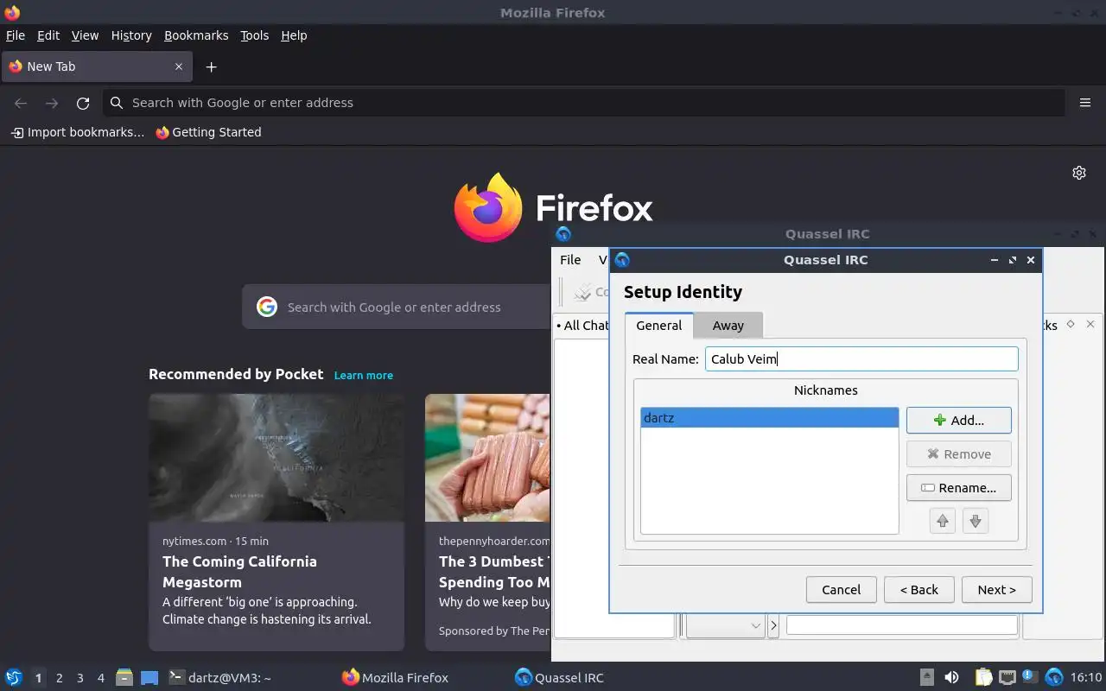Switch to the General tab
This screenshot has width=1106, height=691.
658,326
